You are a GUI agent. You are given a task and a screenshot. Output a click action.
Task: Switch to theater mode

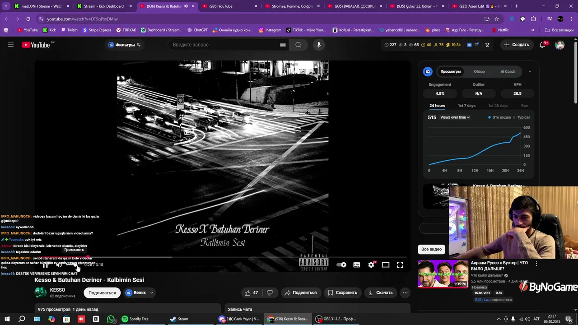(386, 265)
